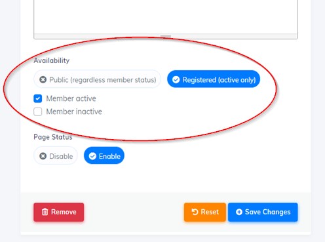
Task: Choose Registered (active only) availability
Action: (x=214, y=79)
